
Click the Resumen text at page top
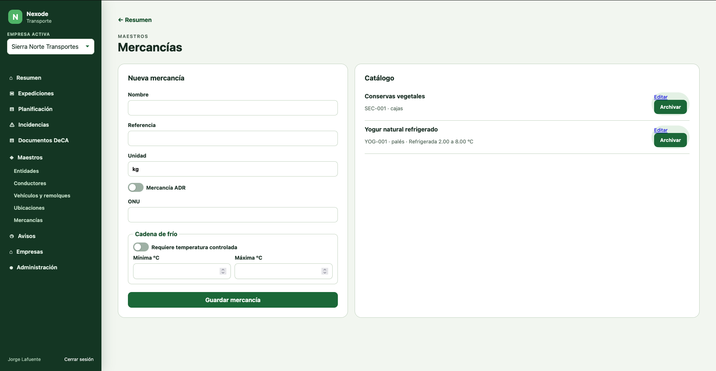138,20
